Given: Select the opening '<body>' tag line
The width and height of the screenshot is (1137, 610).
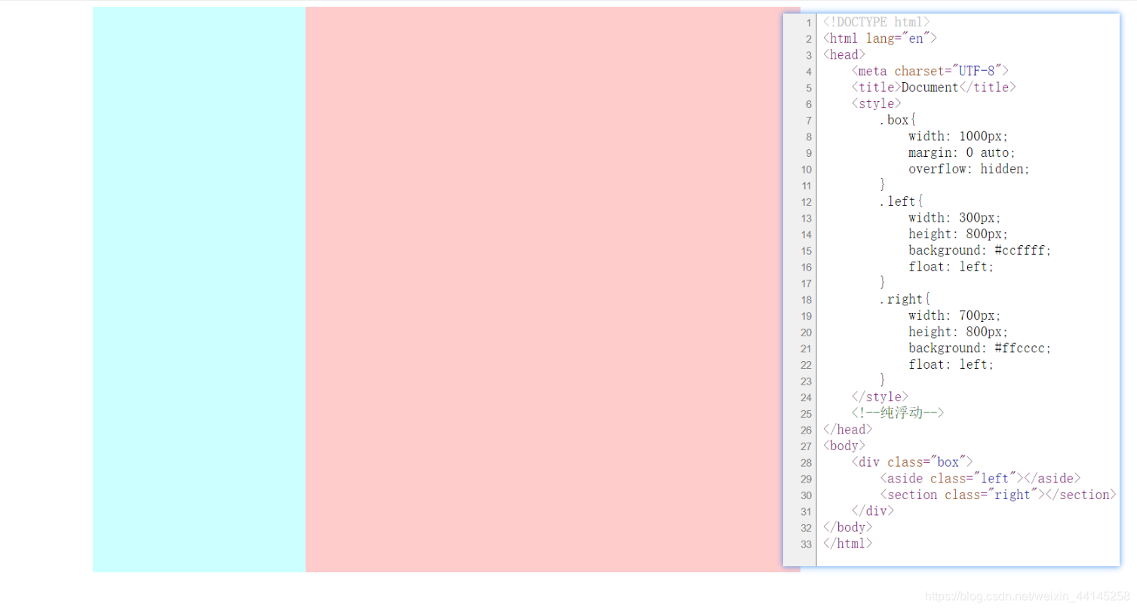Looking at the screenshot, I should coord(844,446).
